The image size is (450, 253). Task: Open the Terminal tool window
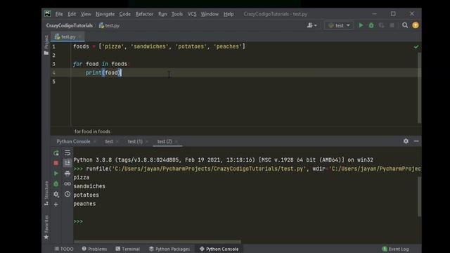click(128, 249)
